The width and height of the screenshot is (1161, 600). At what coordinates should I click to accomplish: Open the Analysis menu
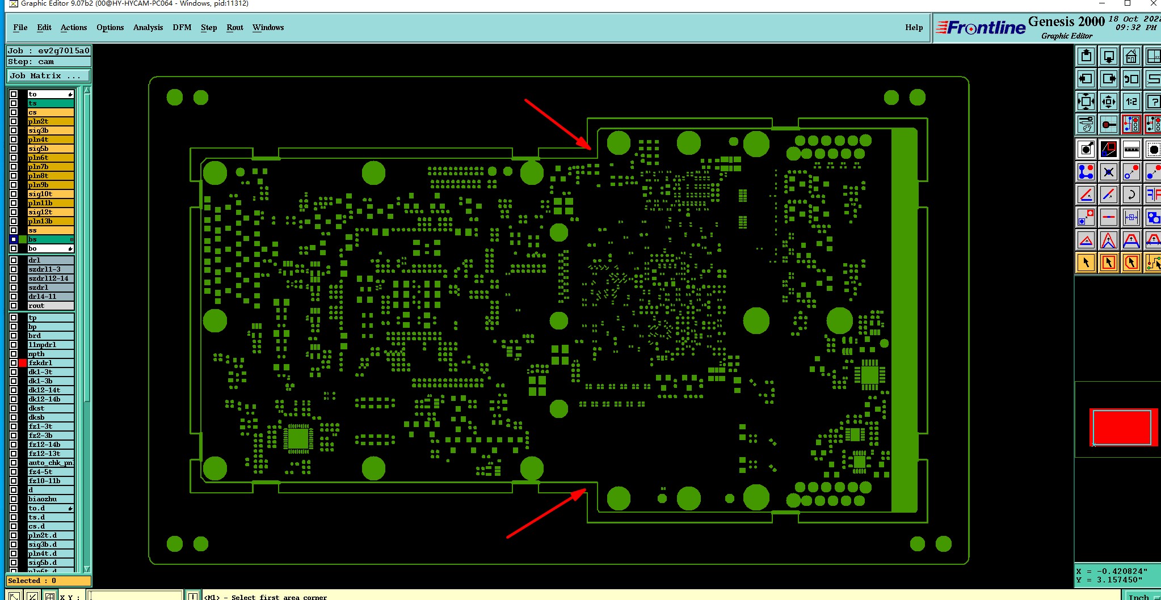(x=148, y=27)
